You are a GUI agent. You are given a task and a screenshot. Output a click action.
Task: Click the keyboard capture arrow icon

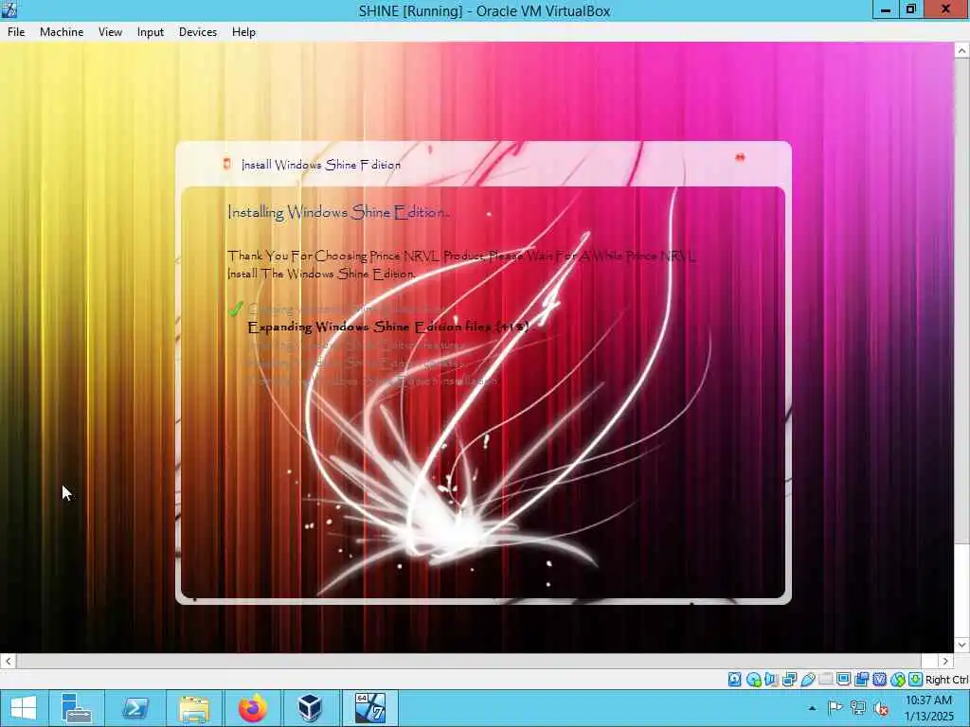click(915, 680)
